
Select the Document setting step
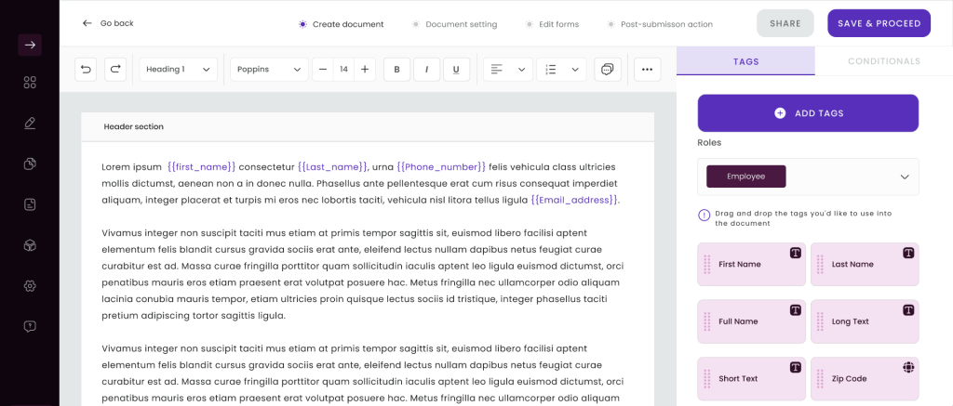[454, 24]
